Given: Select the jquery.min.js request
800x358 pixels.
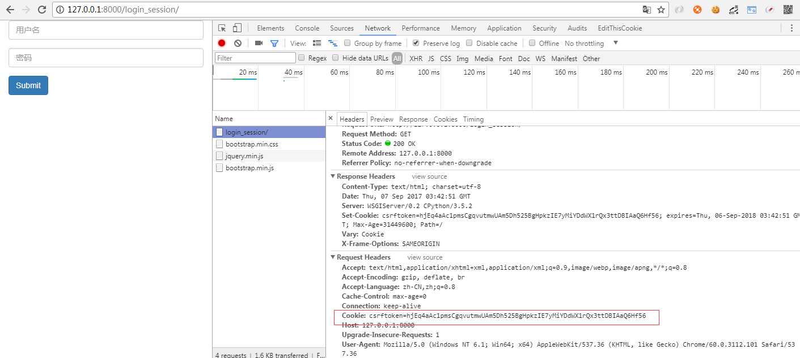Looking at the screenshot, I should [269, 156].
